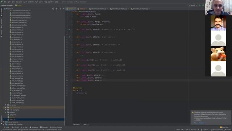Open the Code menu

click(x=25, y=2)
